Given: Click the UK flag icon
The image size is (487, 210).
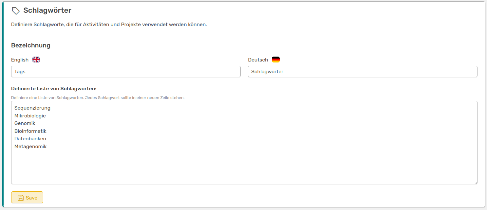Looking at the screenshot, I should tap(36, 60).
